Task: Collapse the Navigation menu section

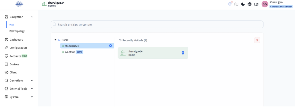Action: (x=32, y=17)
